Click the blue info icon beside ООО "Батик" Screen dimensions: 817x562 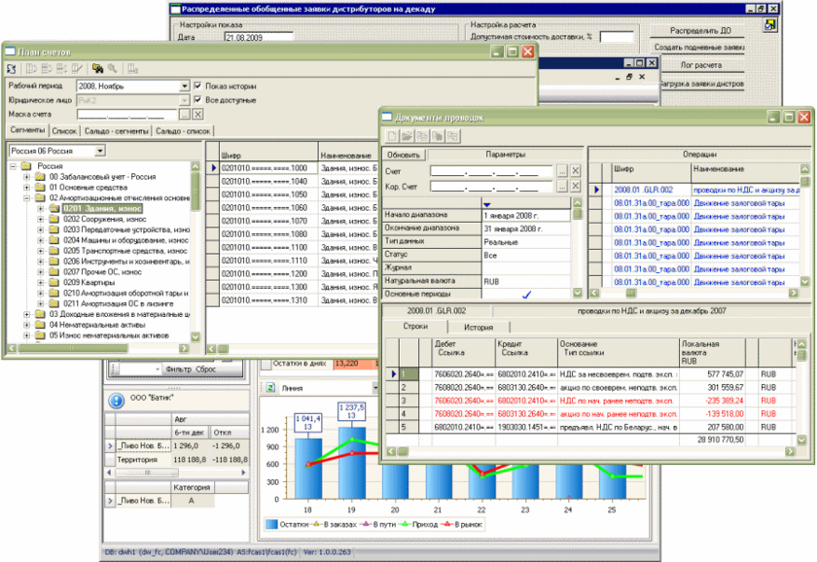(114, 398)
